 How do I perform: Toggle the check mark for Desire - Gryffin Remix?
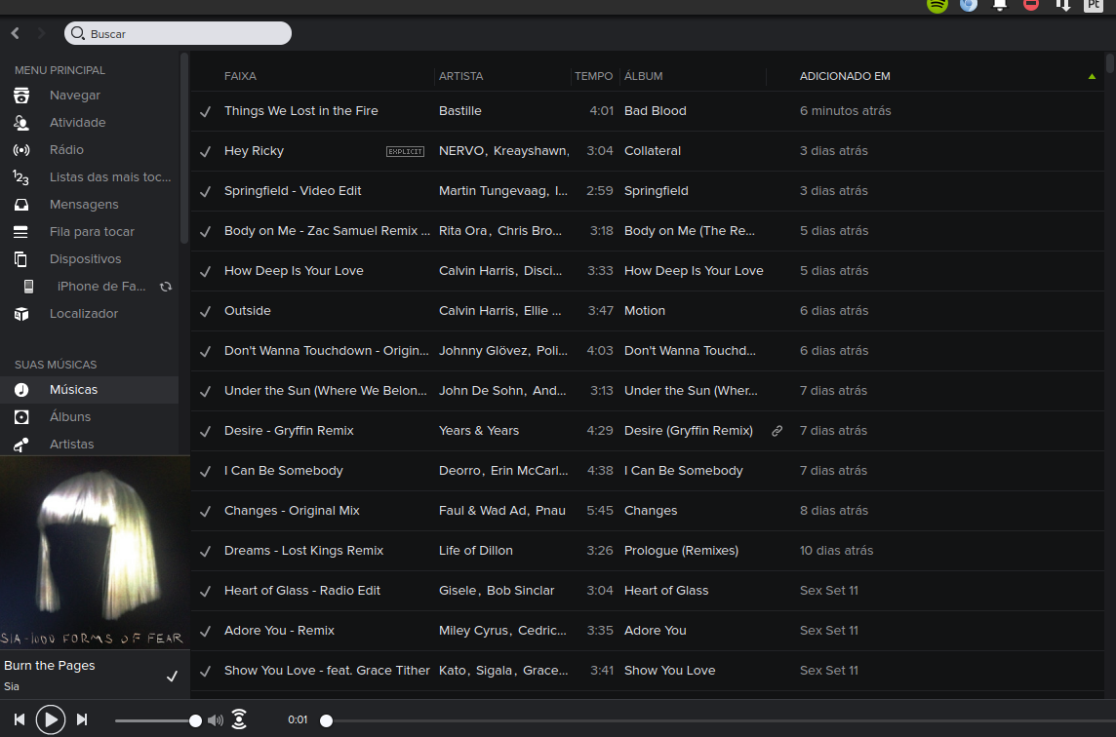(205, 431)
